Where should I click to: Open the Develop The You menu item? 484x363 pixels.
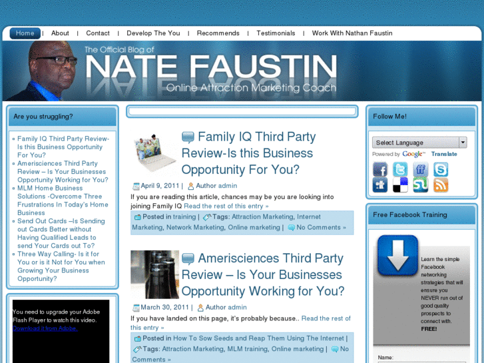[153, 33]
